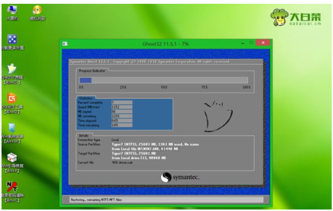Click the 'Details' group label
The height and width of the screenshot is (211, 333).
(83, 135)
